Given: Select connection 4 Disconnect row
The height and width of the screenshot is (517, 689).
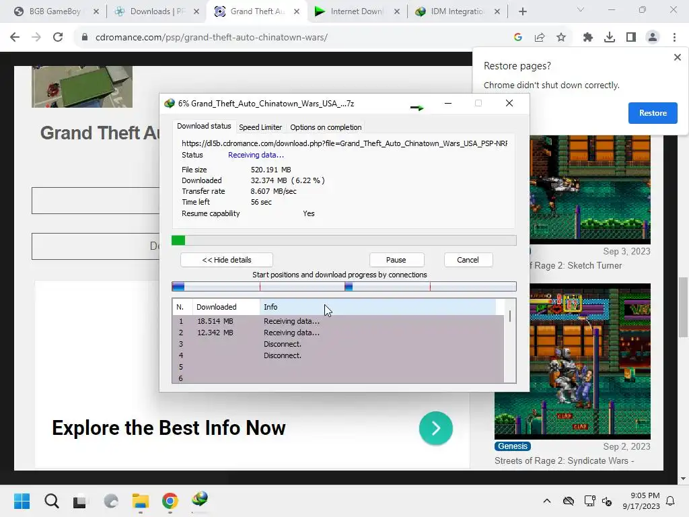Looking at the screenshot, I should click(x=338, y=355).
